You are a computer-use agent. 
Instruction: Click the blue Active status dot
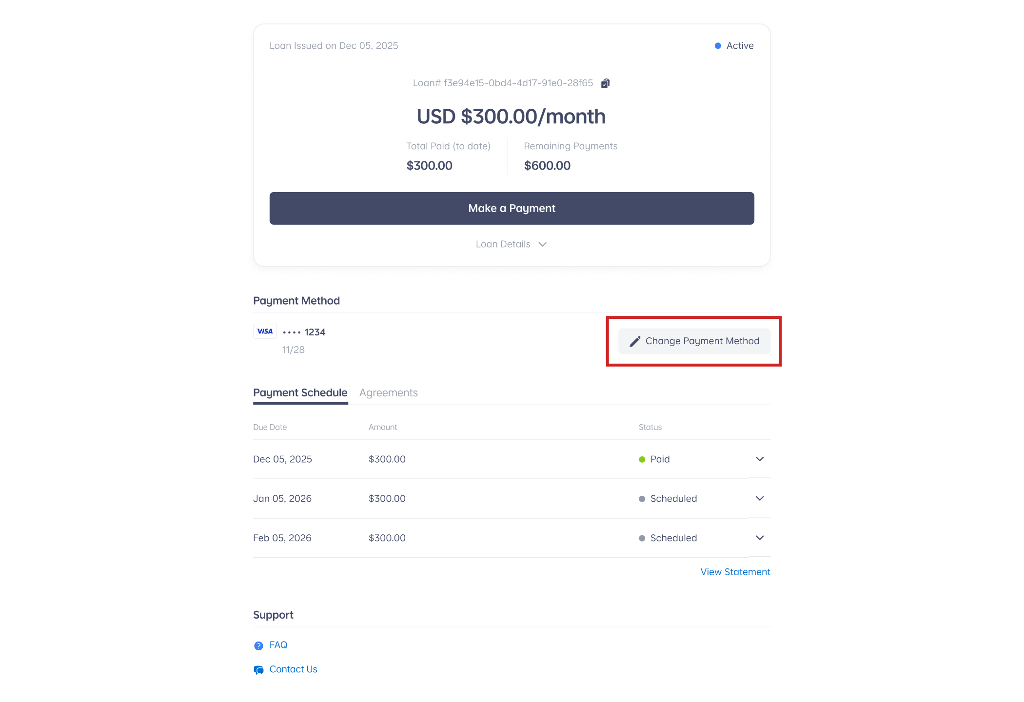tap(717, 45)
